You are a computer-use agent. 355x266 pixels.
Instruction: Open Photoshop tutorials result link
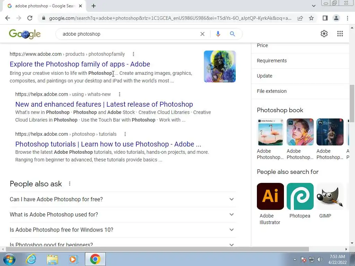[x=108, y=144]
